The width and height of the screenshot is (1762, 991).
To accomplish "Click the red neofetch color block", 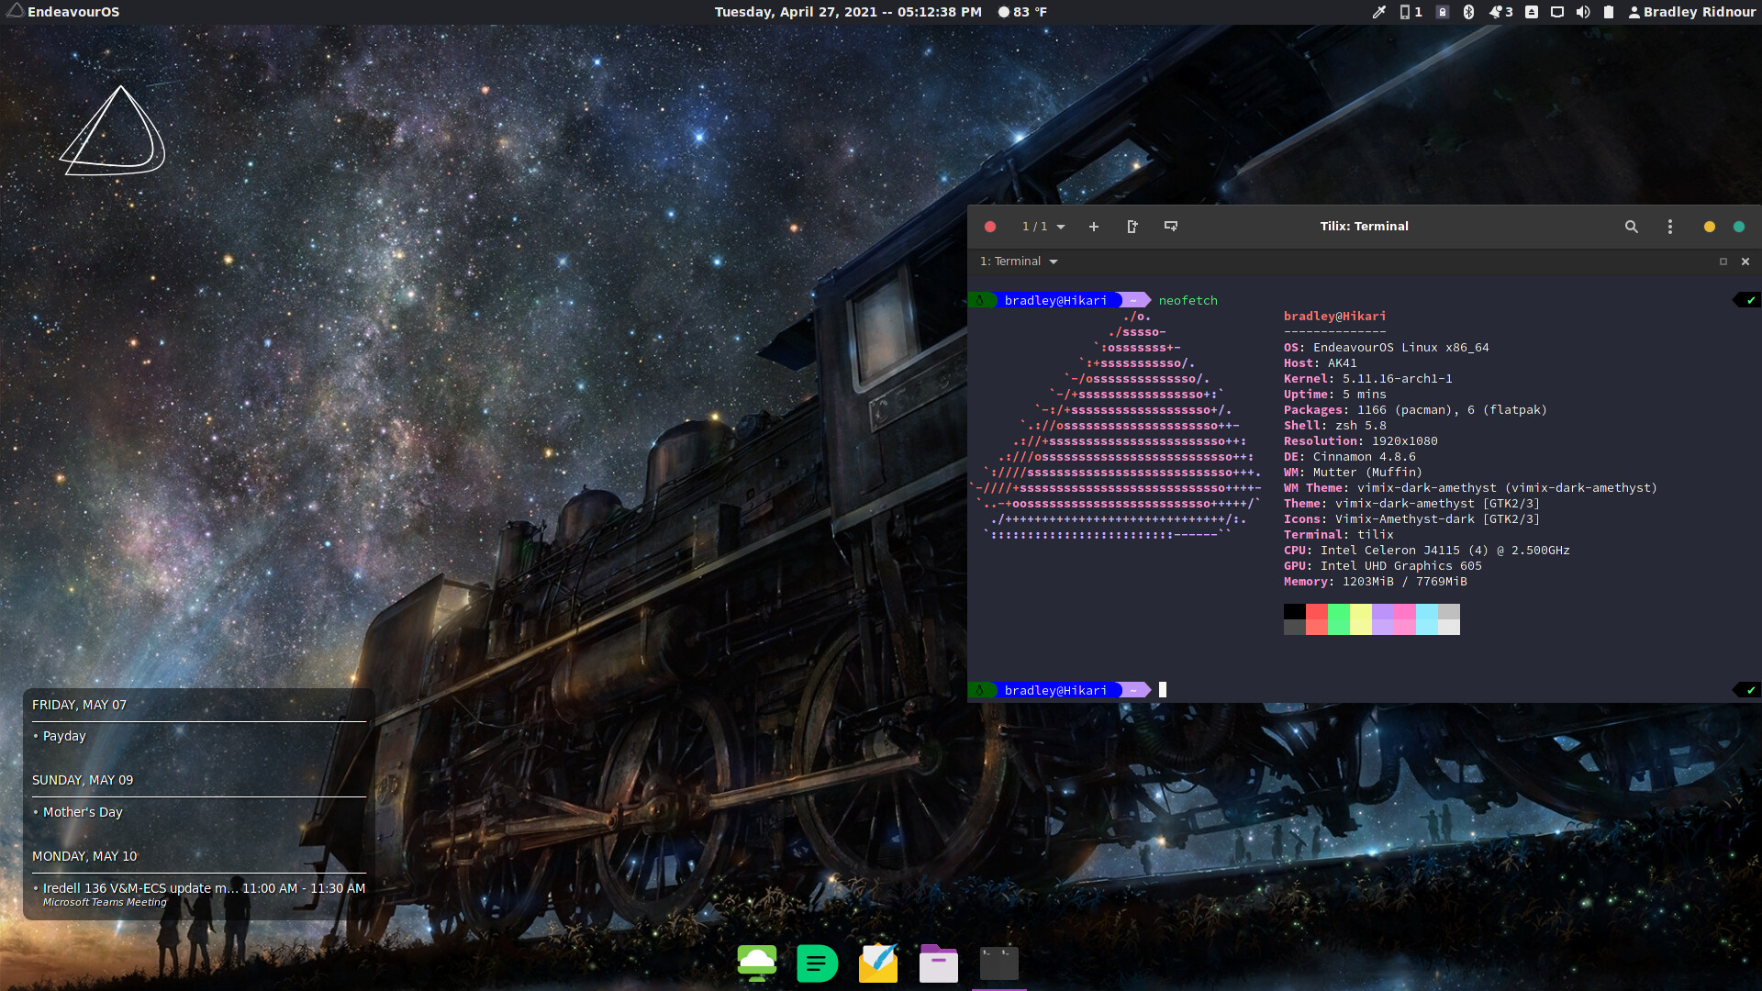I will coord(1316,619).
